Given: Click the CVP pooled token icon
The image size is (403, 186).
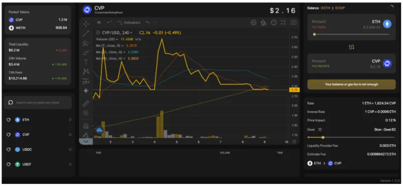Looking at the screenshot, I should coord(11,20).
